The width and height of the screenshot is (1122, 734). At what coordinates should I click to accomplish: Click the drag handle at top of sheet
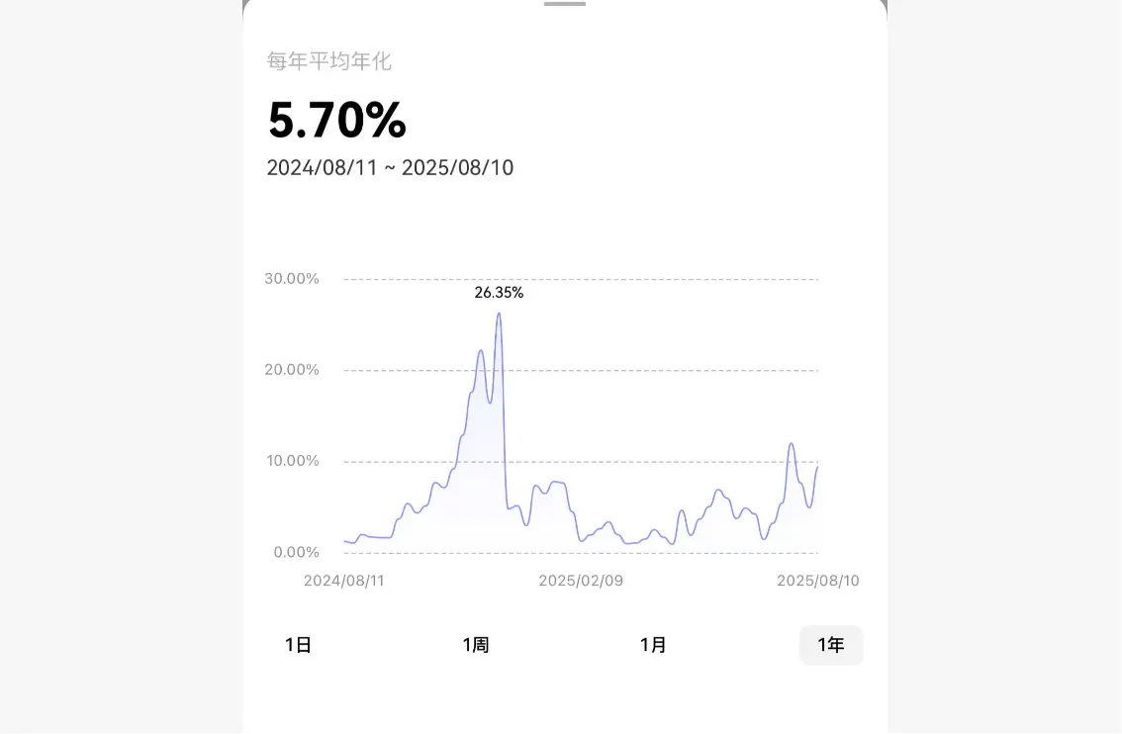coord(564,3)
